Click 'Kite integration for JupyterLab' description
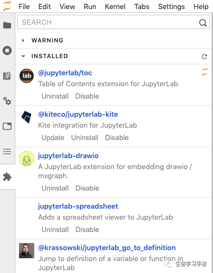The height and width of the screenshot is (273, 213). (x=87, y=125)
